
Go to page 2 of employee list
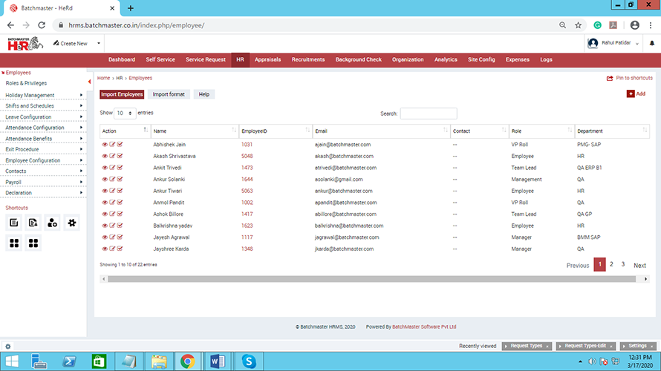click(611, 264)
